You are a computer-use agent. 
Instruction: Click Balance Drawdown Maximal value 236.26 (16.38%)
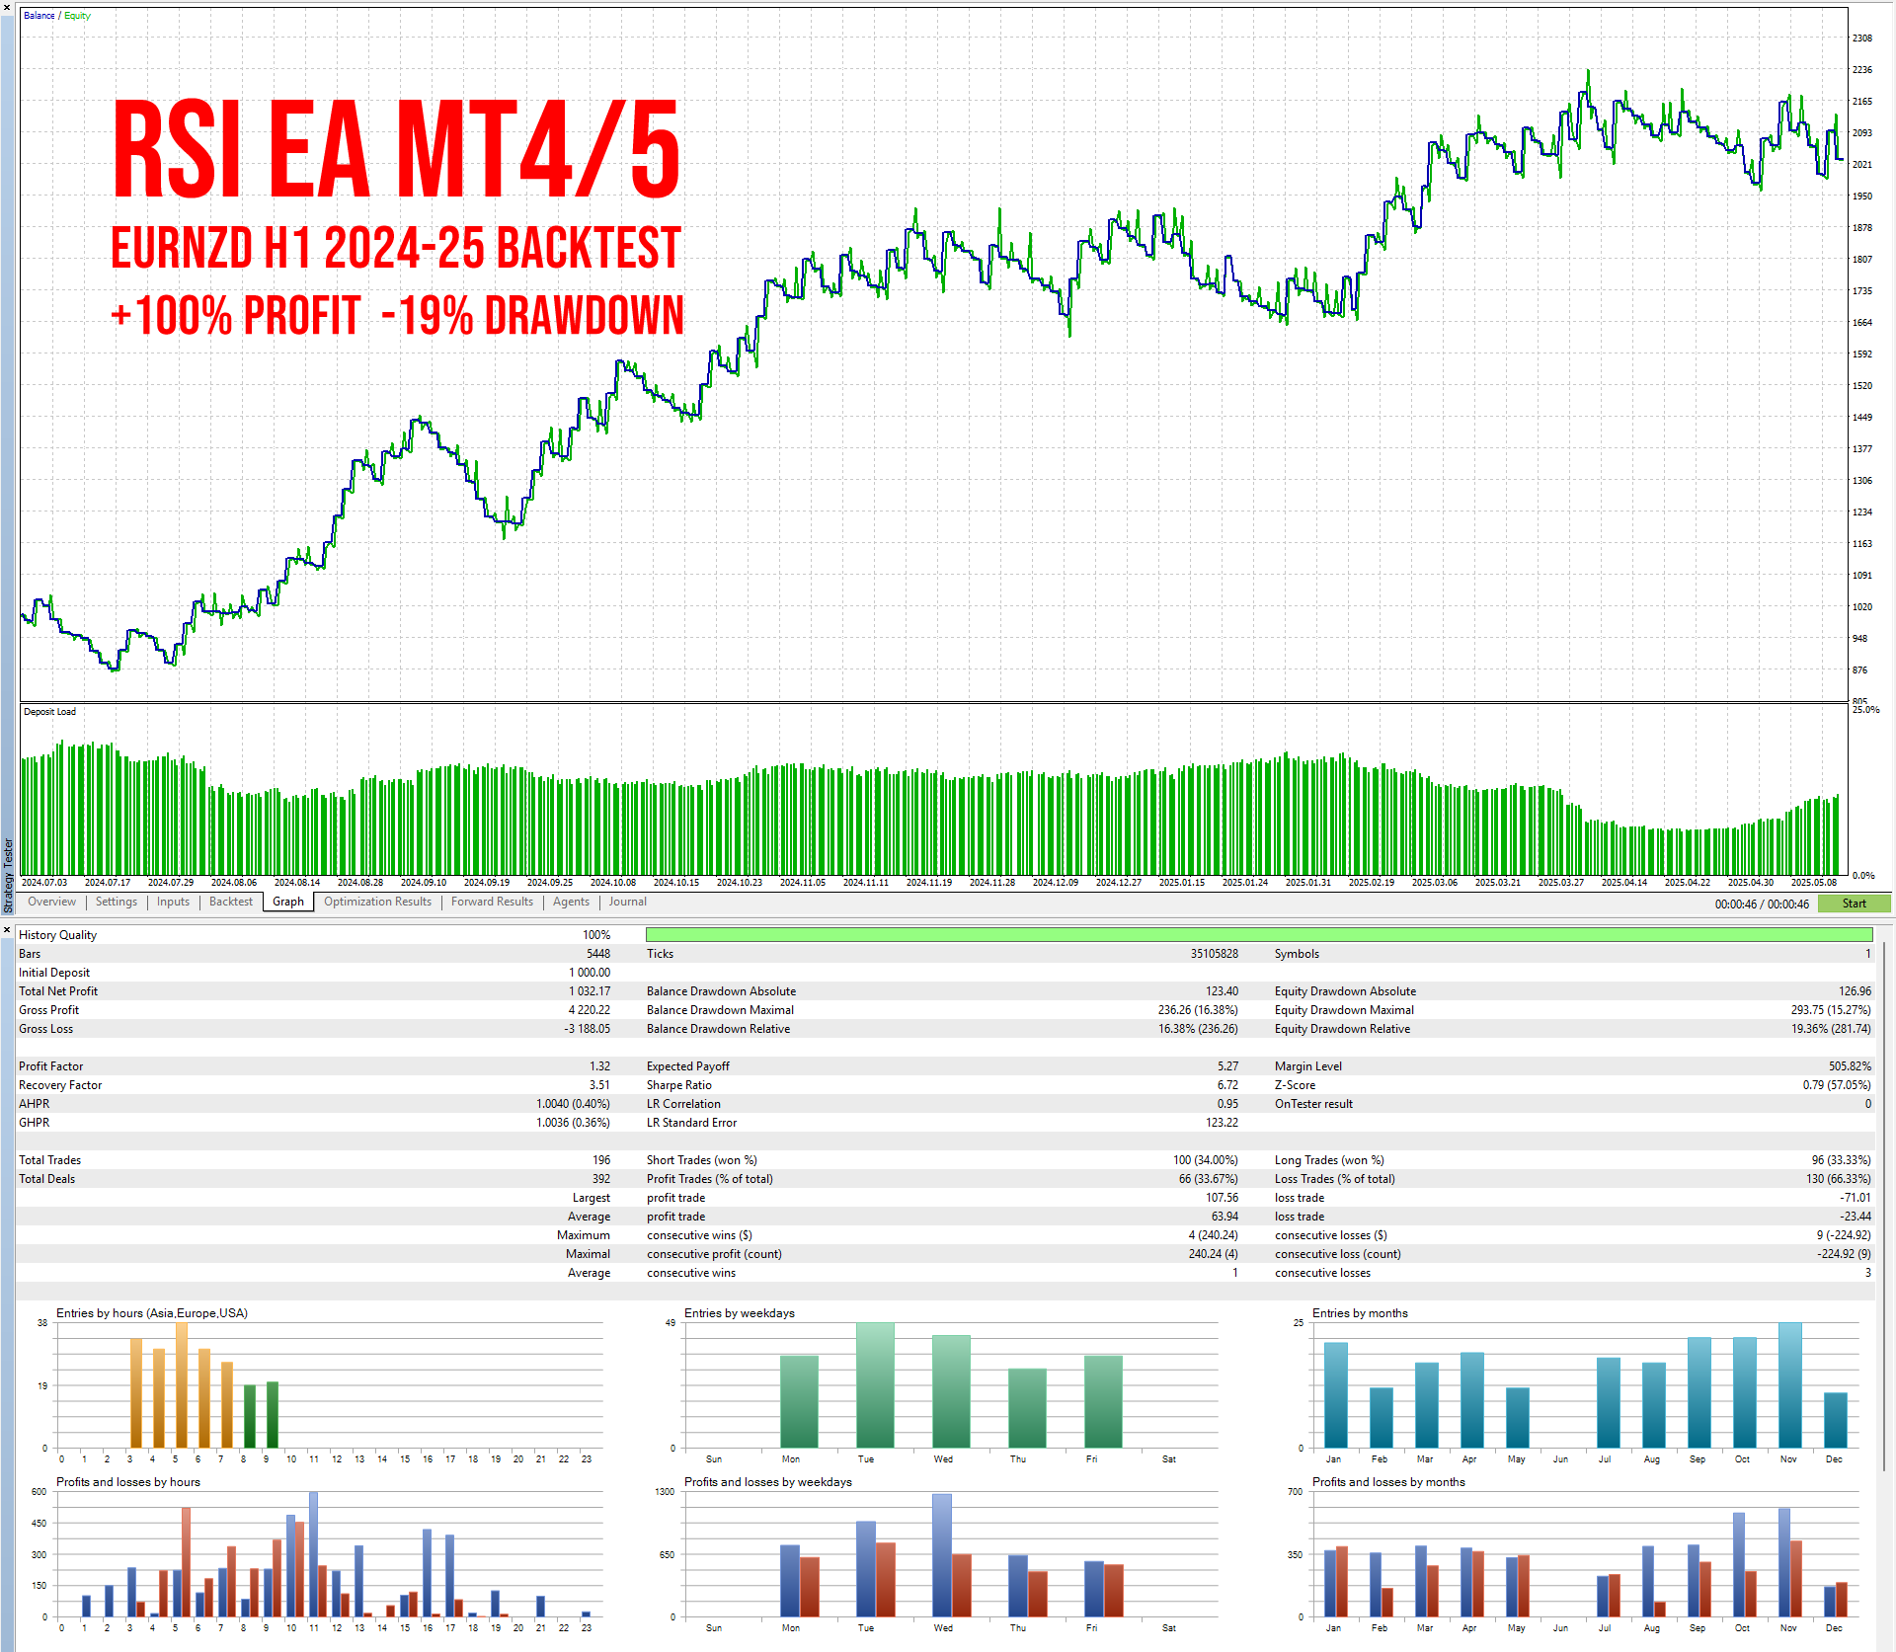pyautogui.click(x=1198, y=1010)
